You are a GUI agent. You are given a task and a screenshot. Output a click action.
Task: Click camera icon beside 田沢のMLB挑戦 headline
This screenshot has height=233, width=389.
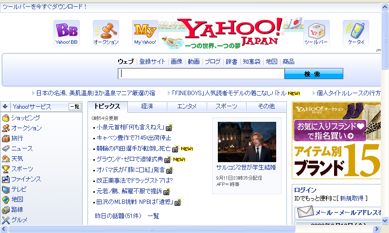point(177,202)
